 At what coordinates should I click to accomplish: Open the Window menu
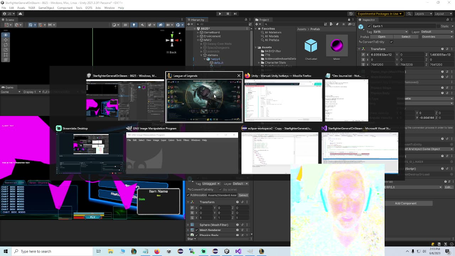[x=109, y=8]
